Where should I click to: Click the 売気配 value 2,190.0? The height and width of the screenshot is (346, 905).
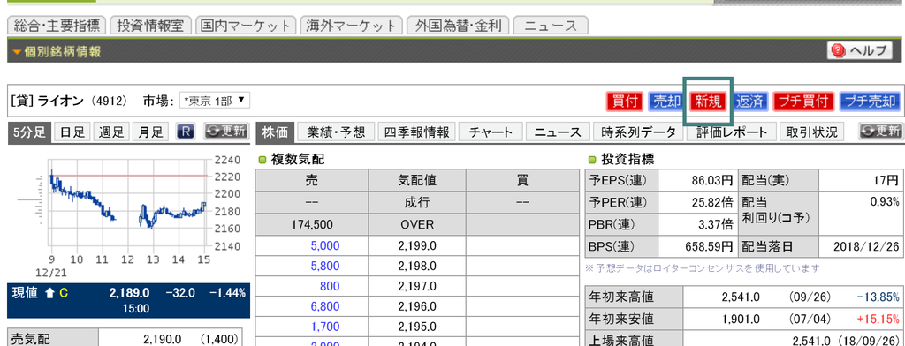[x=163, y=339]
